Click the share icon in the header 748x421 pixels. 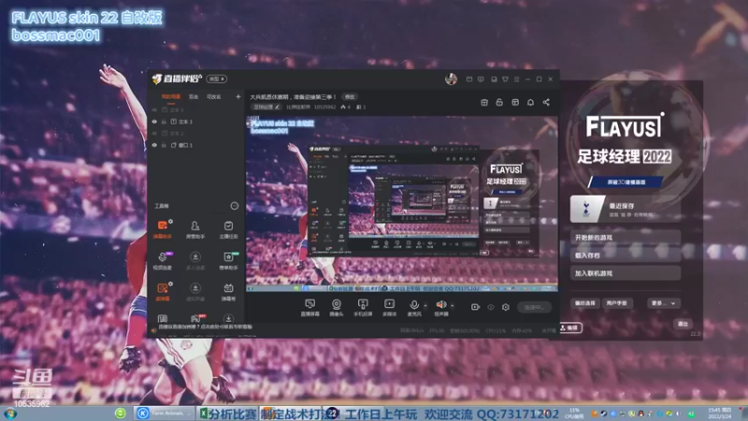[546, 102]
